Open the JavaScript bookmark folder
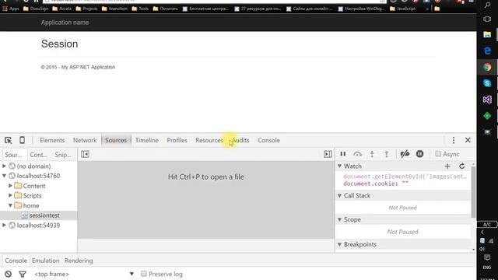The height and width of the screenshot is (280, 498). coord(402,9)
